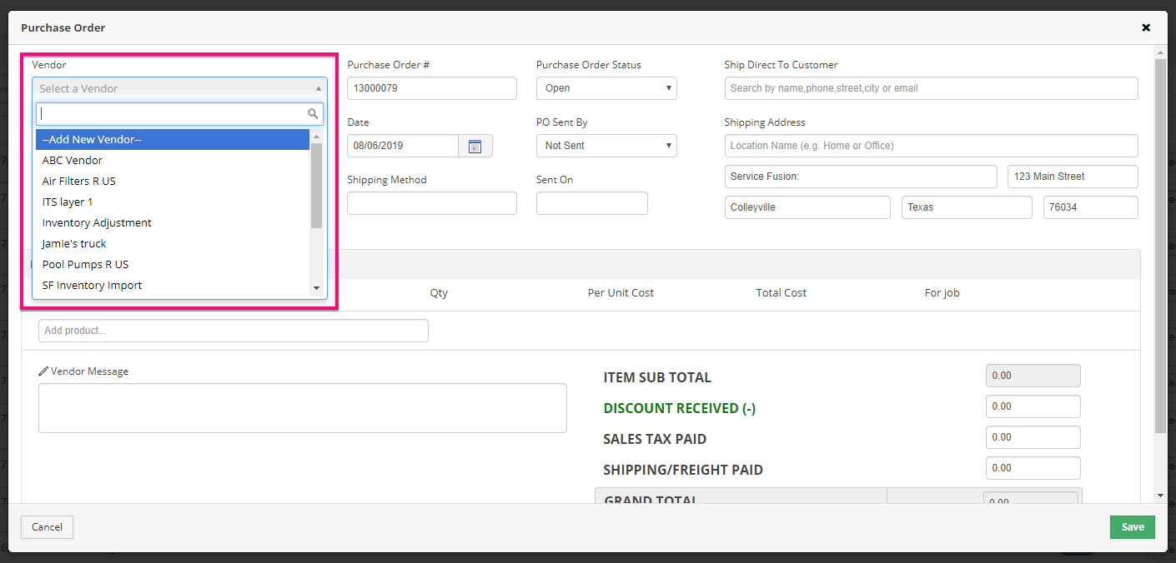Click the pencil icon beside Vendor Message
Viewport: 1176px width, 563px height.
43,371
